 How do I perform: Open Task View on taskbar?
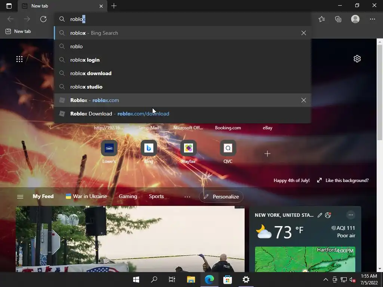click(x=172, y=280)
